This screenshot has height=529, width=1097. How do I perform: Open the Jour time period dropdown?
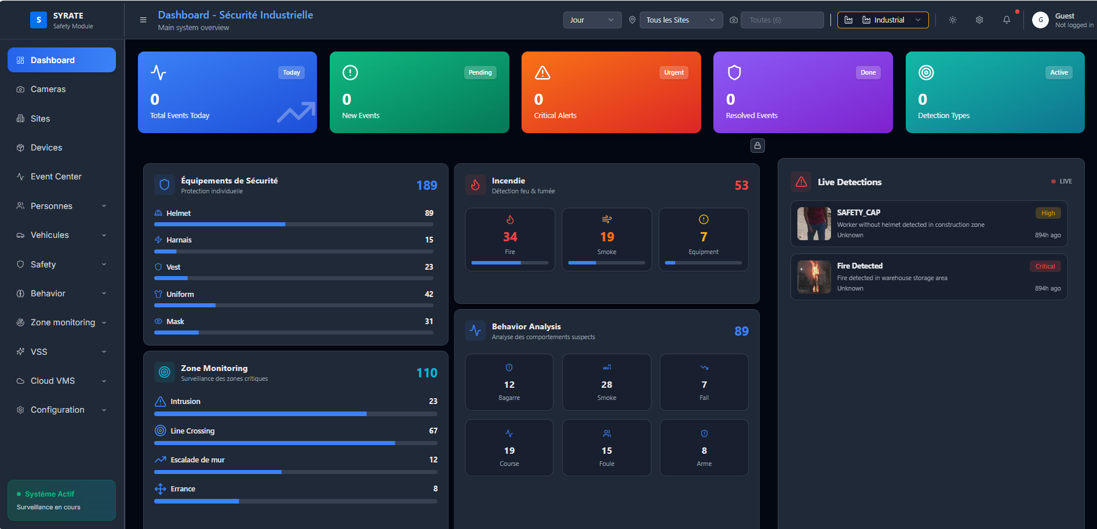tap(592, 20)
